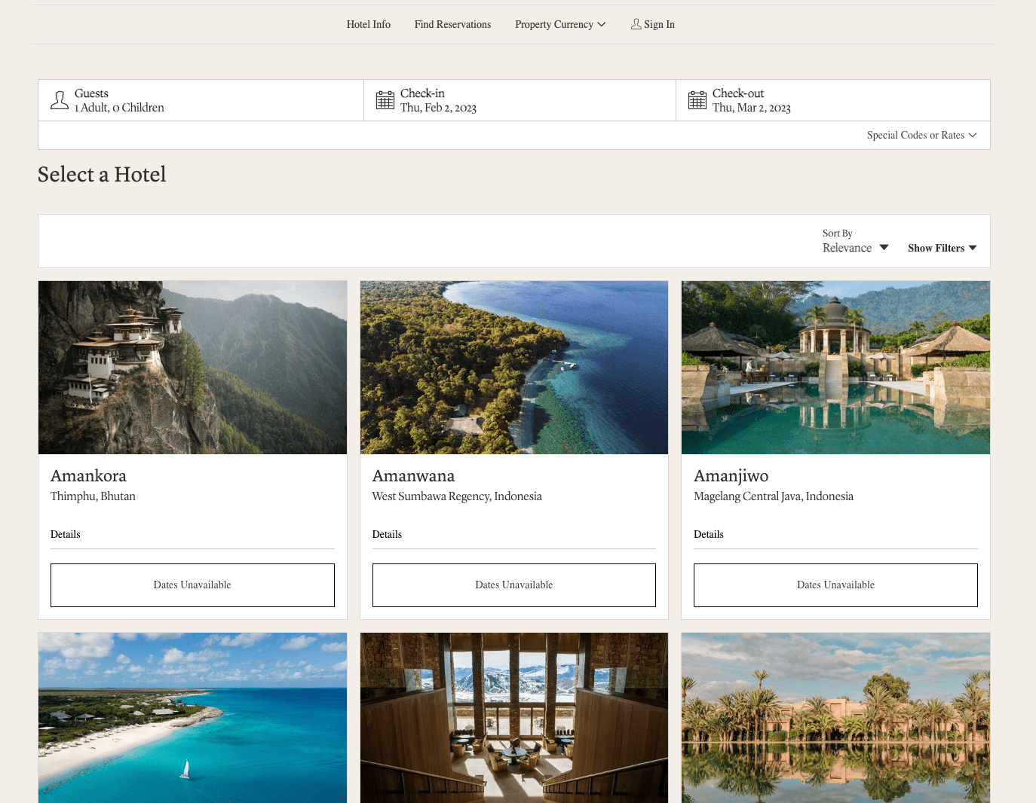Click Dates Unavailable button for Amankora

192,585
